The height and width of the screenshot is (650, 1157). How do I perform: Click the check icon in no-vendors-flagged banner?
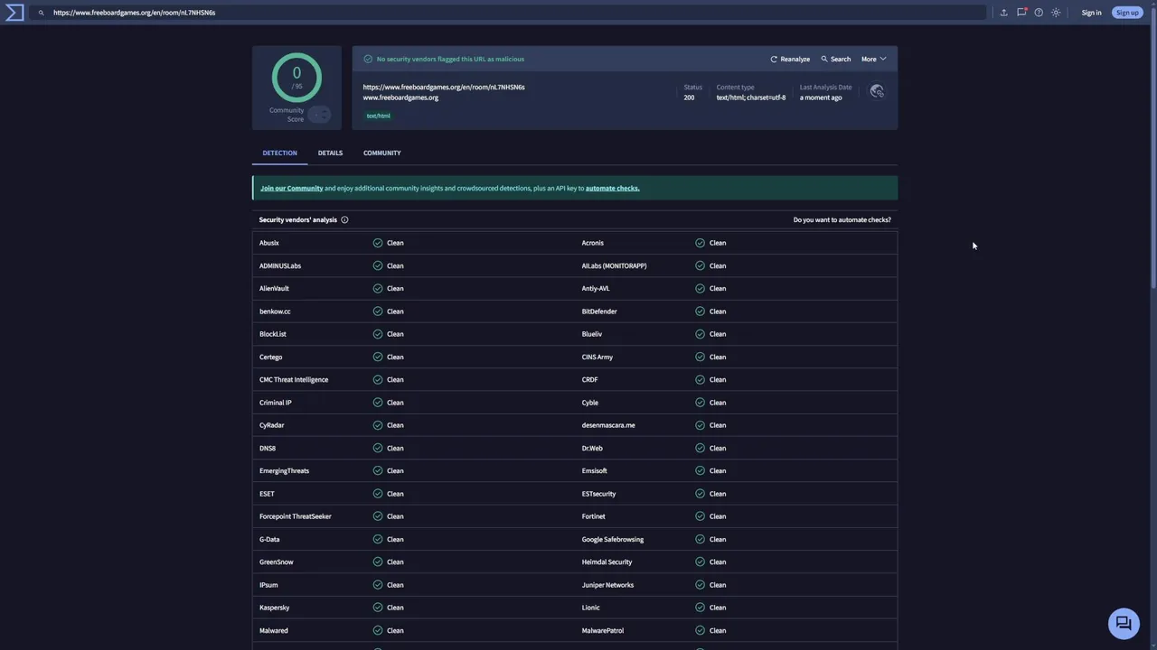point(368,59)
